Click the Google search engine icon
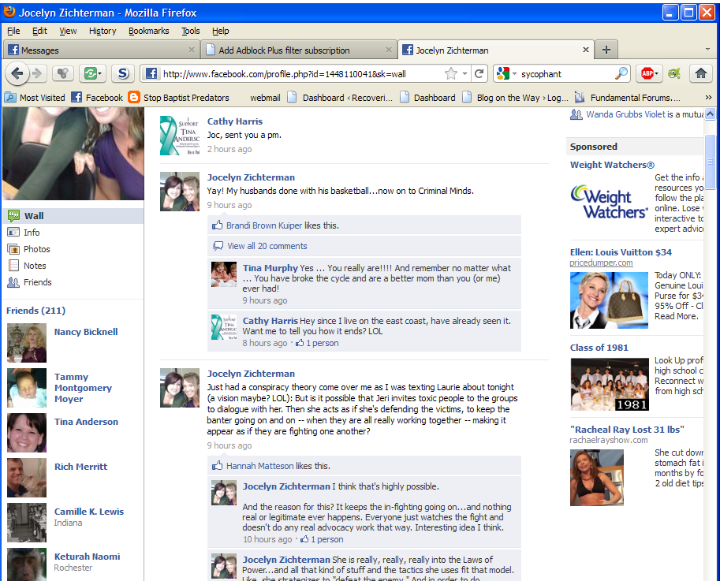This screenshot has width=720, height=581. [503, 73]
